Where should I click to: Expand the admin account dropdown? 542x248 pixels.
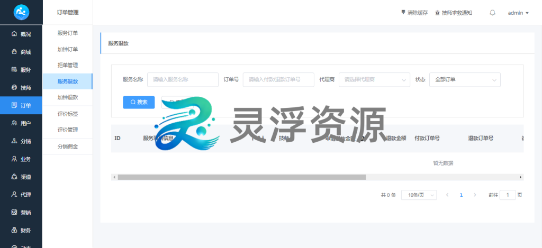[518, 13]
